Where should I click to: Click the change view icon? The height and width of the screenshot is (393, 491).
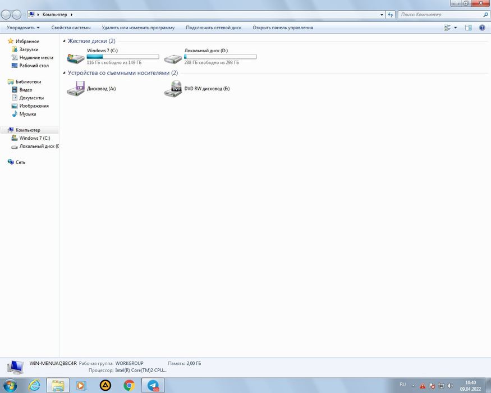point(447,28)
